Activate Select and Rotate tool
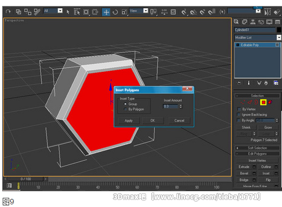282x207 pixels. 115,12
